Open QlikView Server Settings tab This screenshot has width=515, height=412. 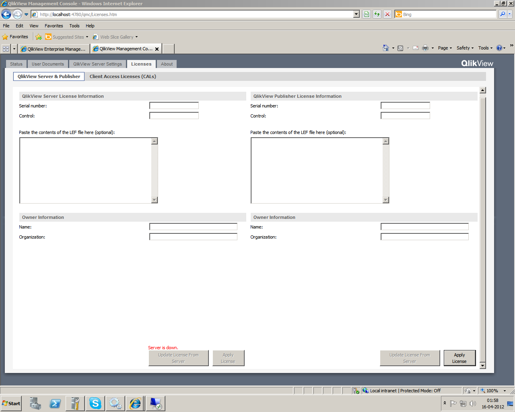pyautogui.click(x=97, y=64)
